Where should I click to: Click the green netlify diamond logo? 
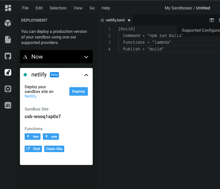25,75
